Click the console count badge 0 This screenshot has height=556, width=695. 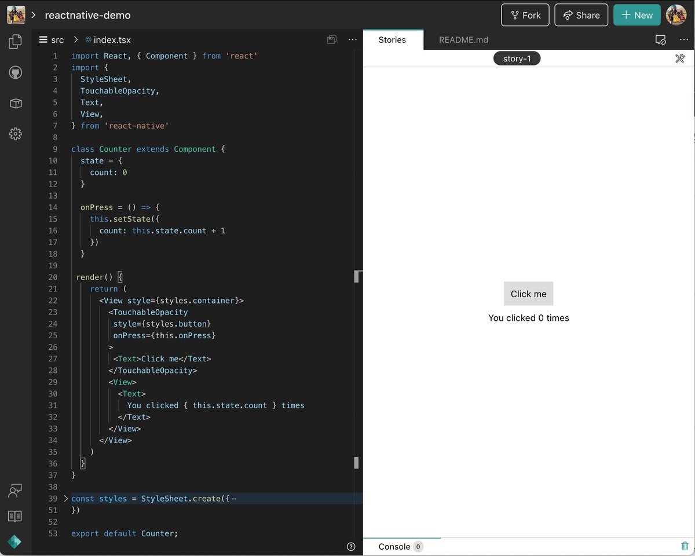[418, 547]
